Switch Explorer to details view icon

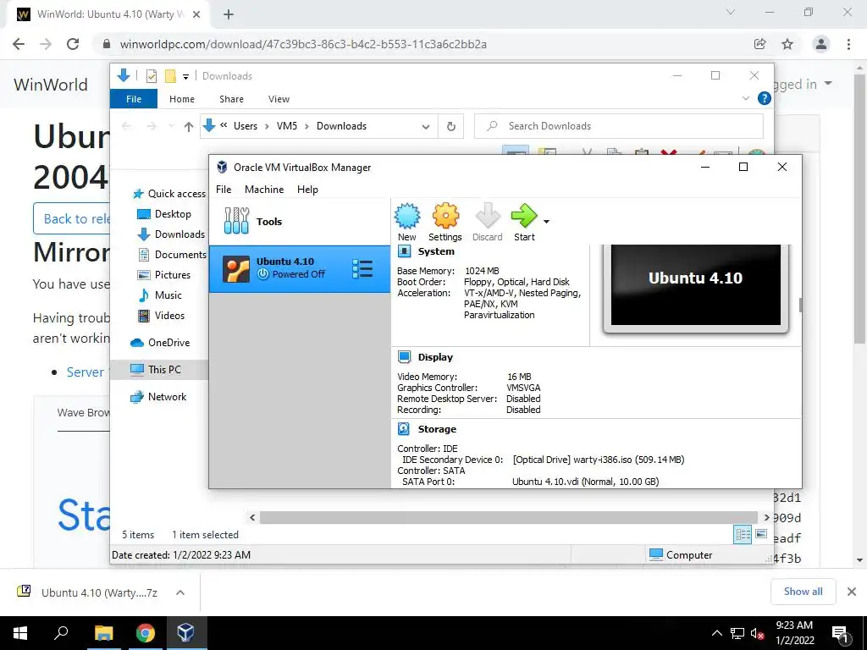point(743,535)
